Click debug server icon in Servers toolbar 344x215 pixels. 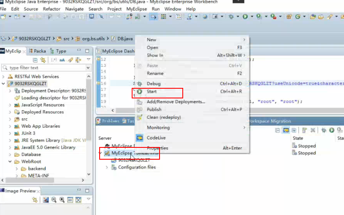click(x=324, y=130)
